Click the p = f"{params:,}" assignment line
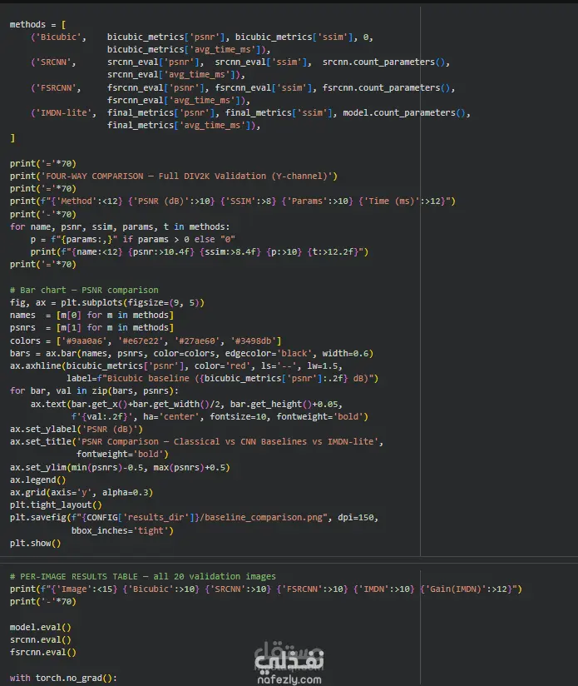This screenshot has height=686, width=578. [133, 239]
